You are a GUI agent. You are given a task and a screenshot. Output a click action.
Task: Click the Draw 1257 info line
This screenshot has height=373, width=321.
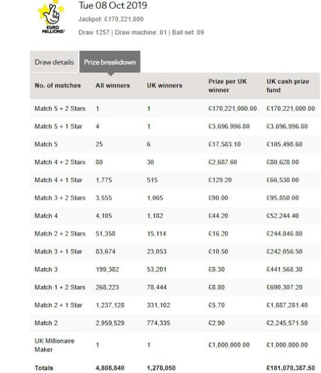[x=141, y=33]
